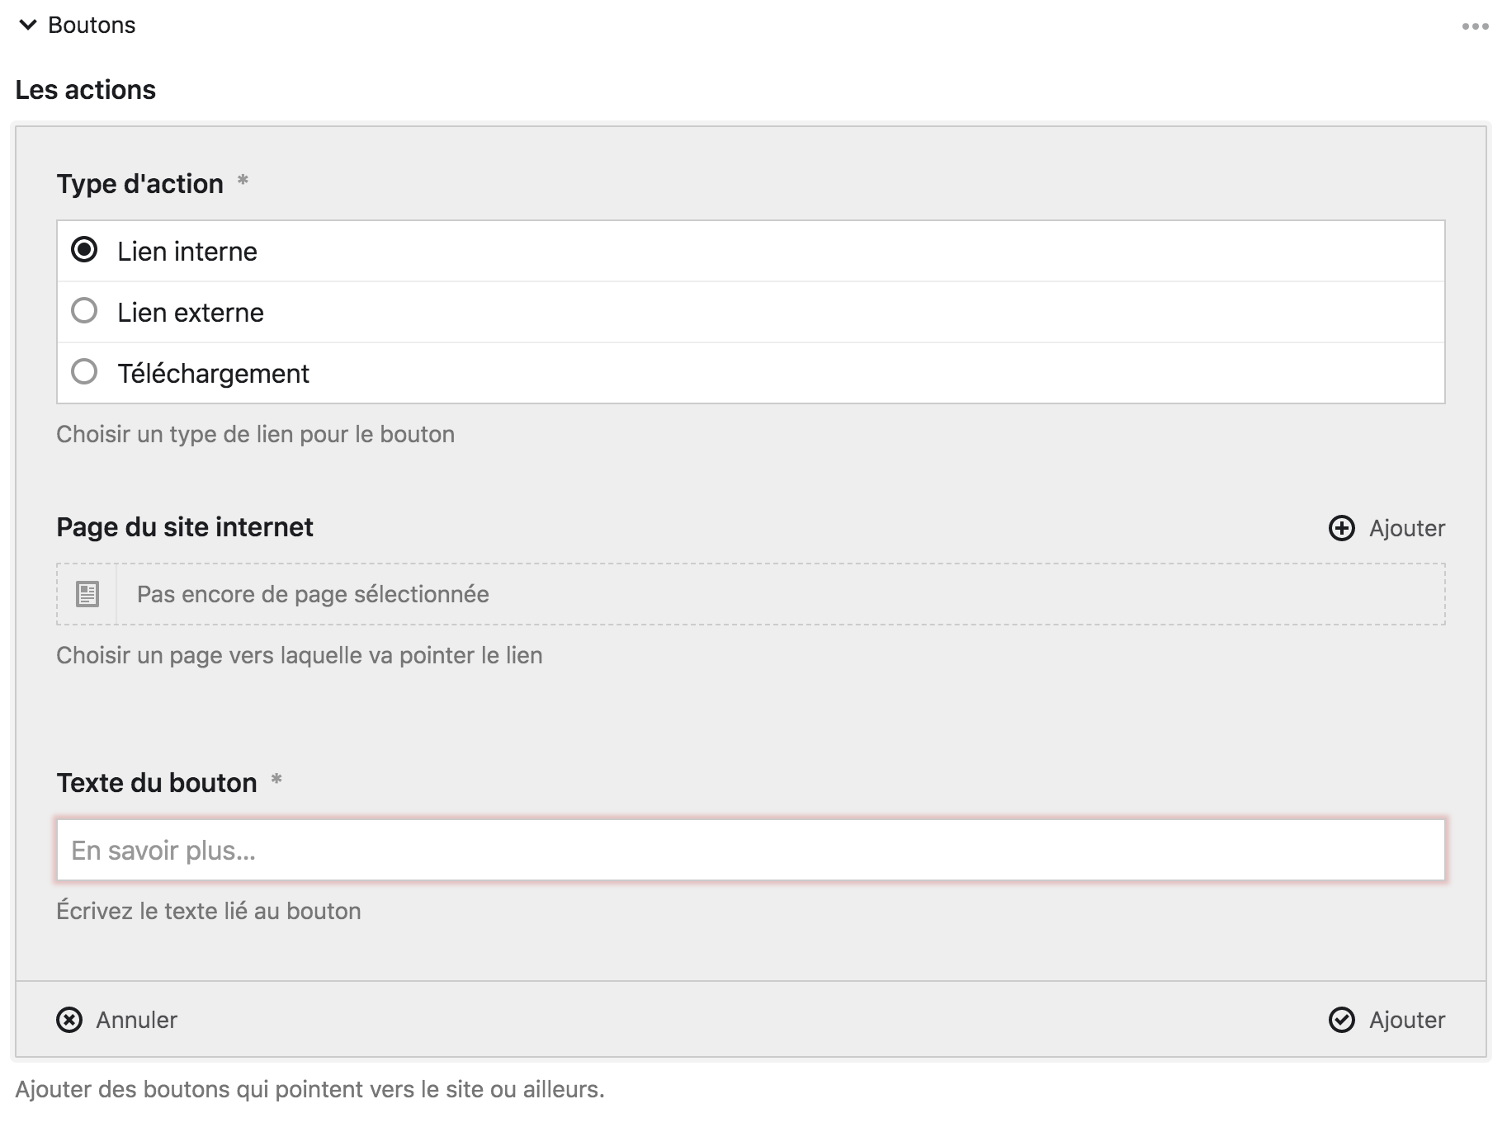Click the Téléchargement label text
Screen dimensions: 1507x1132
click(213, 374)
